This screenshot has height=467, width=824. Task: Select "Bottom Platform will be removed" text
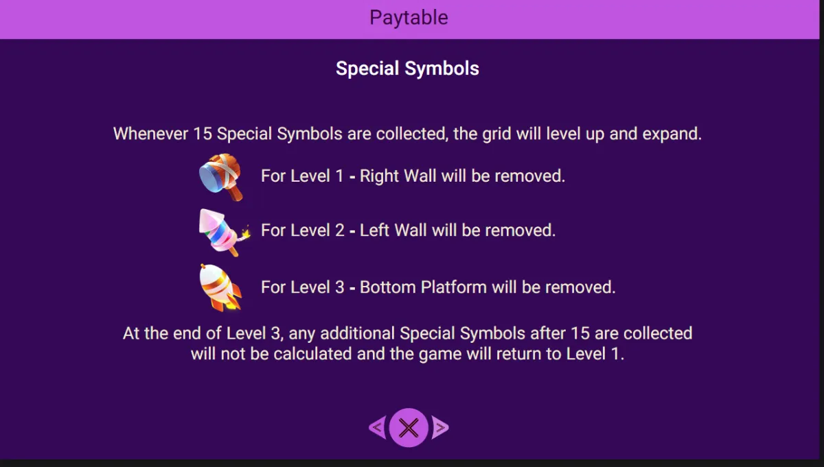tap(488, 287)
